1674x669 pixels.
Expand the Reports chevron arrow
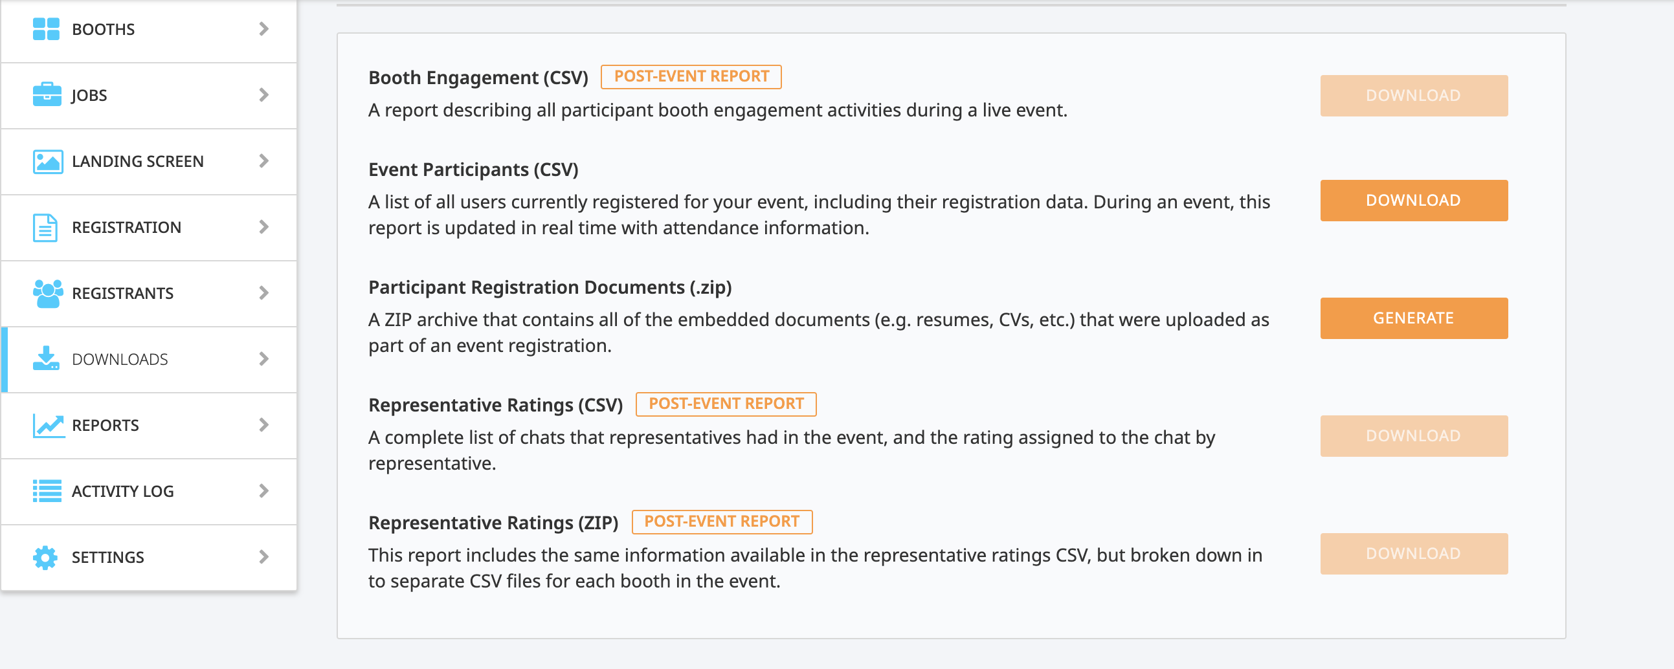tap(263, 425)
